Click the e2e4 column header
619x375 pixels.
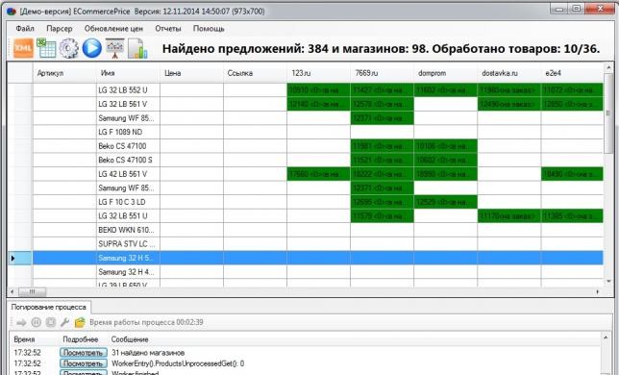tap(573, 73)
